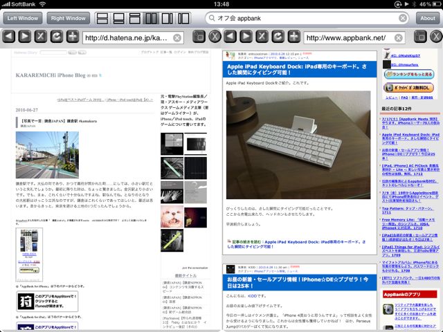Click the AppBankのアプリ red header

410,295
